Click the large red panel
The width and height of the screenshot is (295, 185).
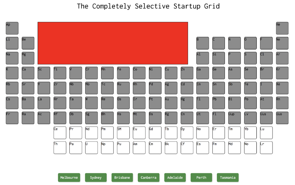[x=113, y=43]
